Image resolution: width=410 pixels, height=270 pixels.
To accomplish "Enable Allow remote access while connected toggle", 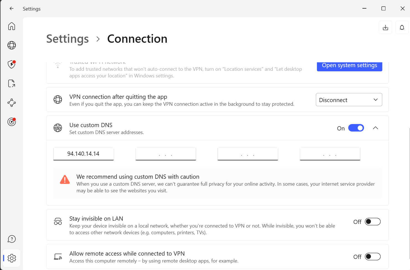I will pos(373,257).
